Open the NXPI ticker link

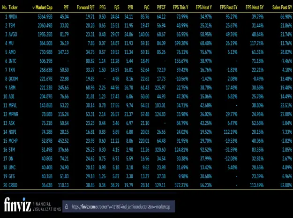point(12,132)
